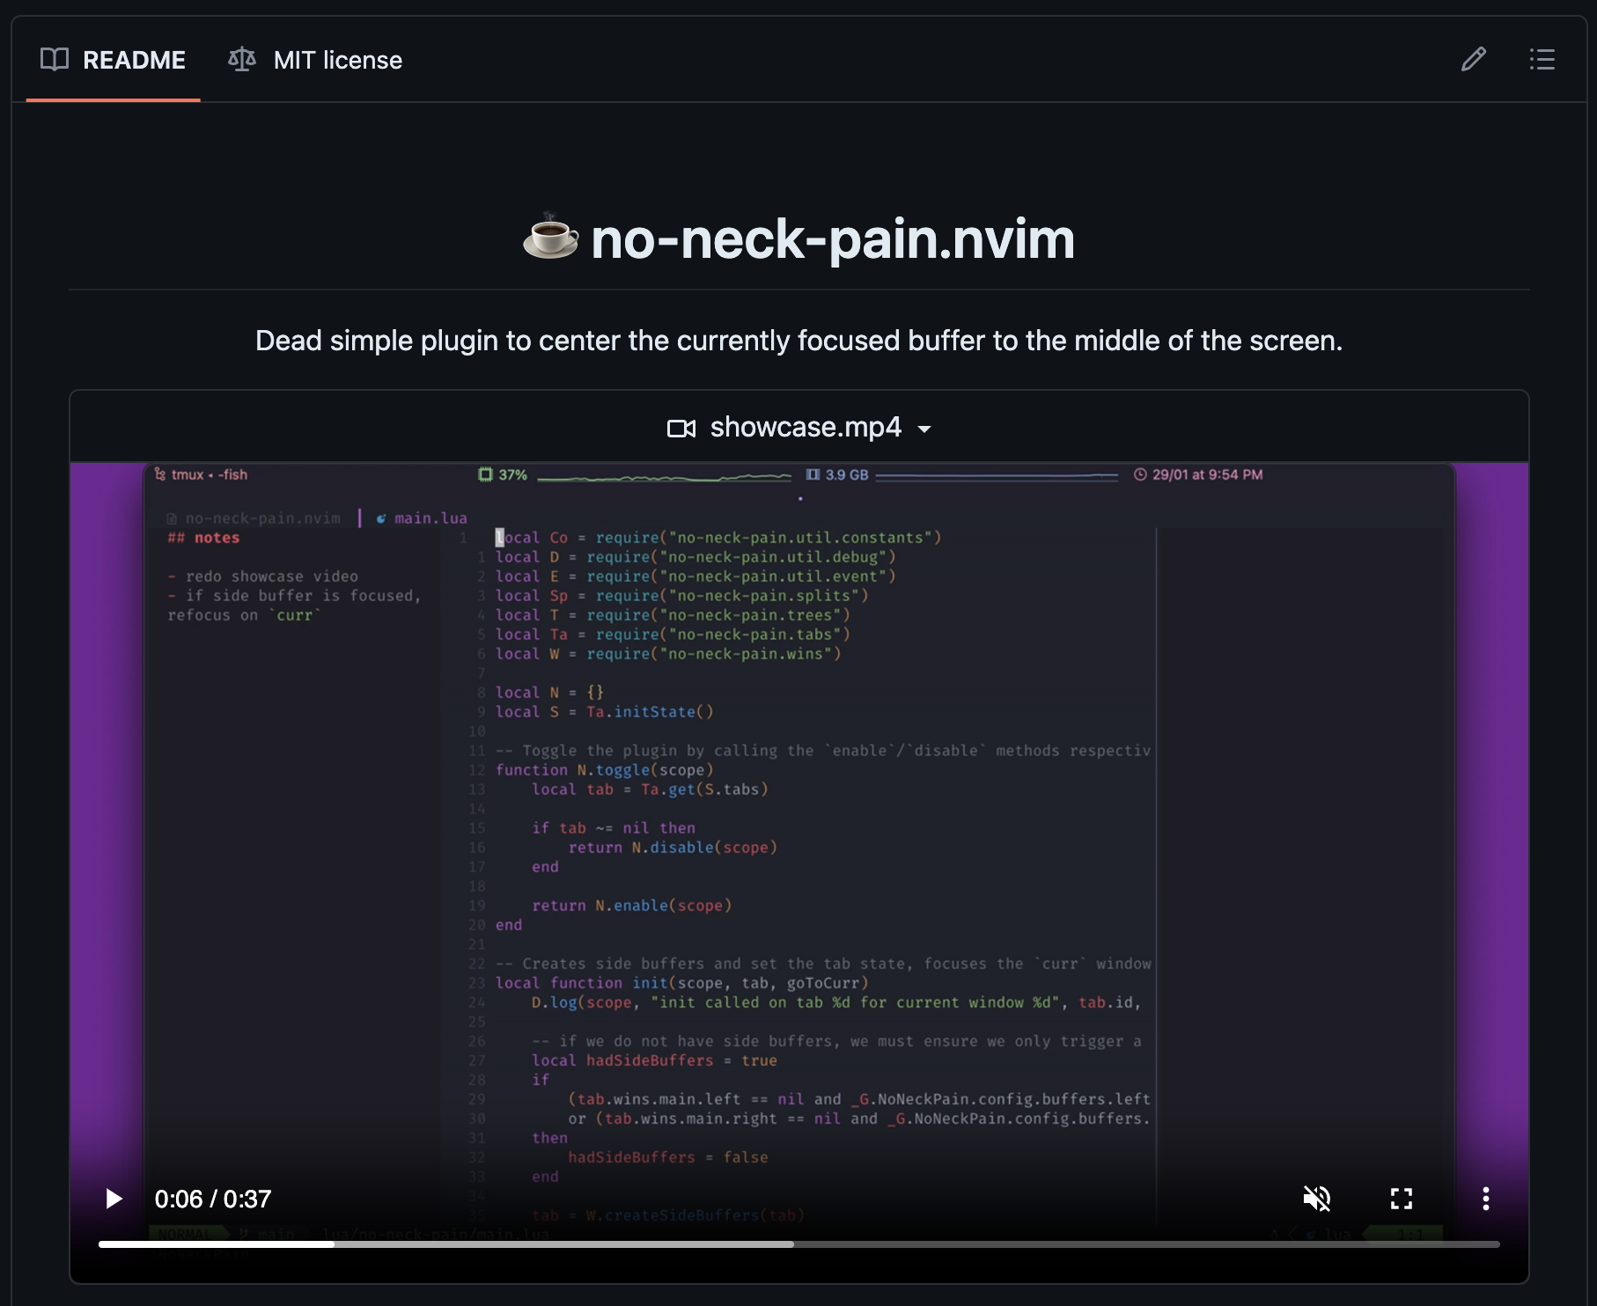
Task: Play the showcase video
Action: [114, 1199]
